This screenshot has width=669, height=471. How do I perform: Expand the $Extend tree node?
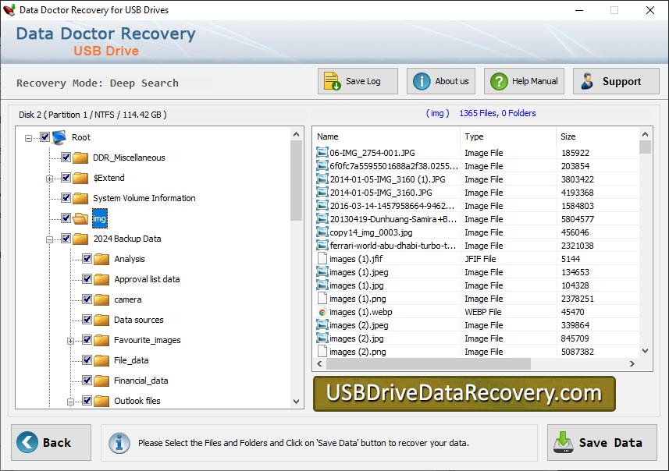48,177
